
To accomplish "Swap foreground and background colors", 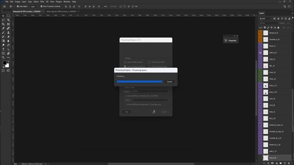I will (8, 61).
